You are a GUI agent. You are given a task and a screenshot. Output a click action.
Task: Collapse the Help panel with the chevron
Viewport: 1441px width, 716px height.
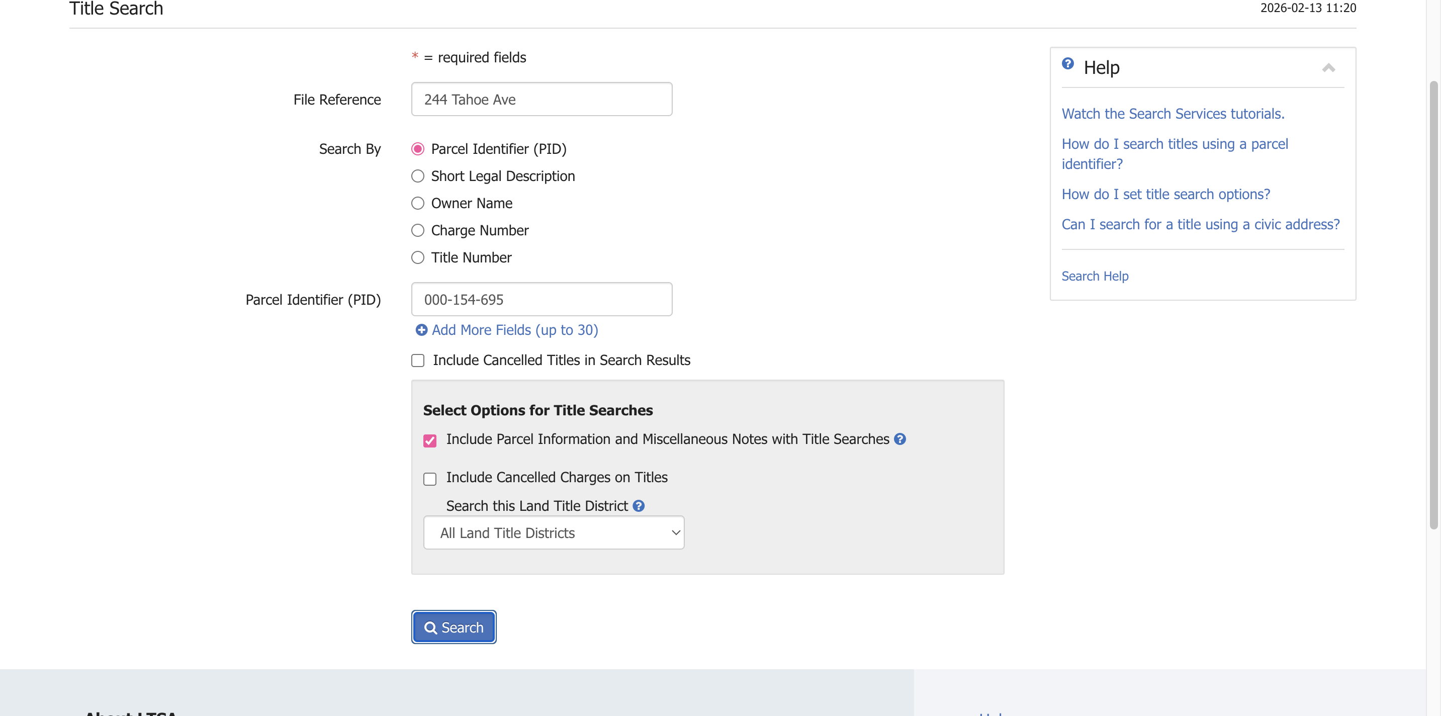click(x=1328, y=68)
